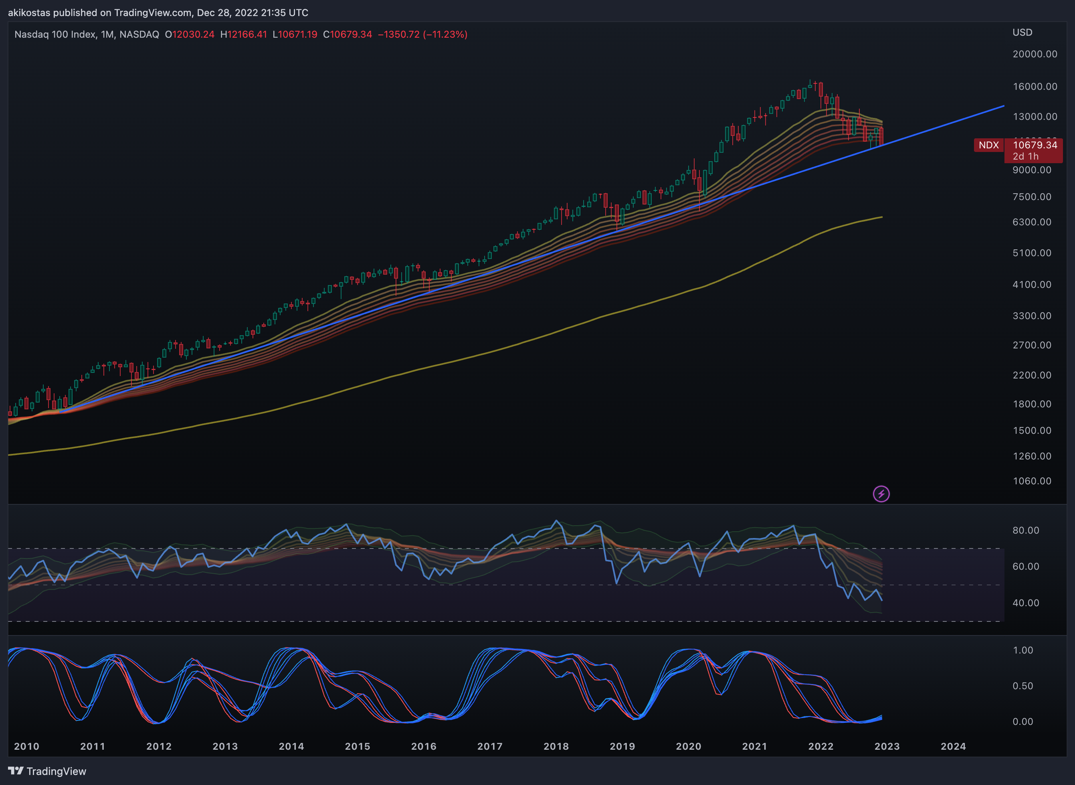Click the 2018 label on time axis
The image size is (1075, 785).
click(556, 747)
